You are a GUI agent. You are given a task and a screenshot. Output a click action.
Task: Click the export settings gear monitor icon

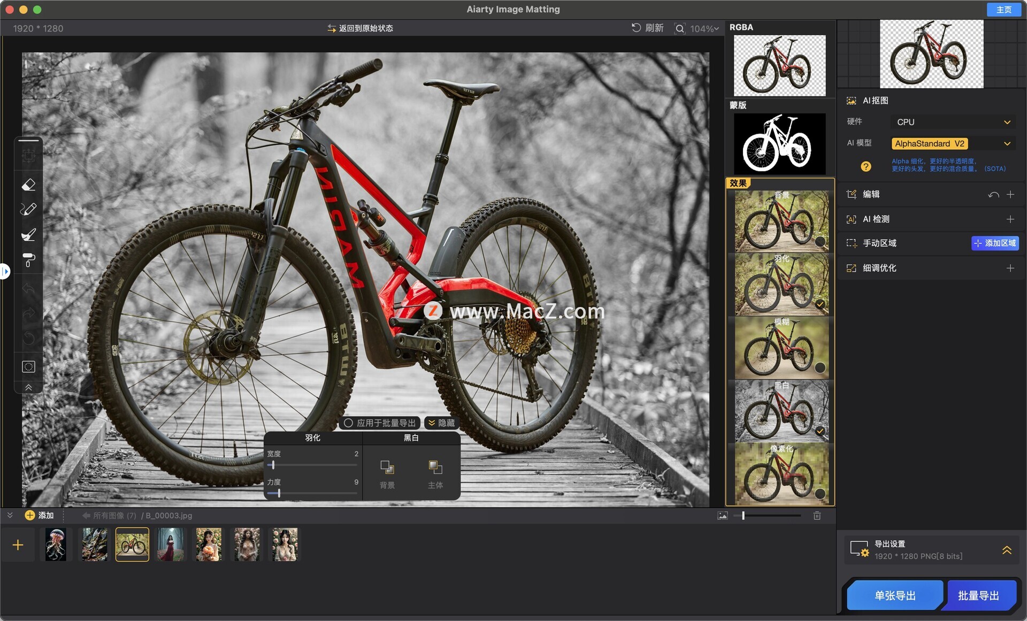(860, 549)
